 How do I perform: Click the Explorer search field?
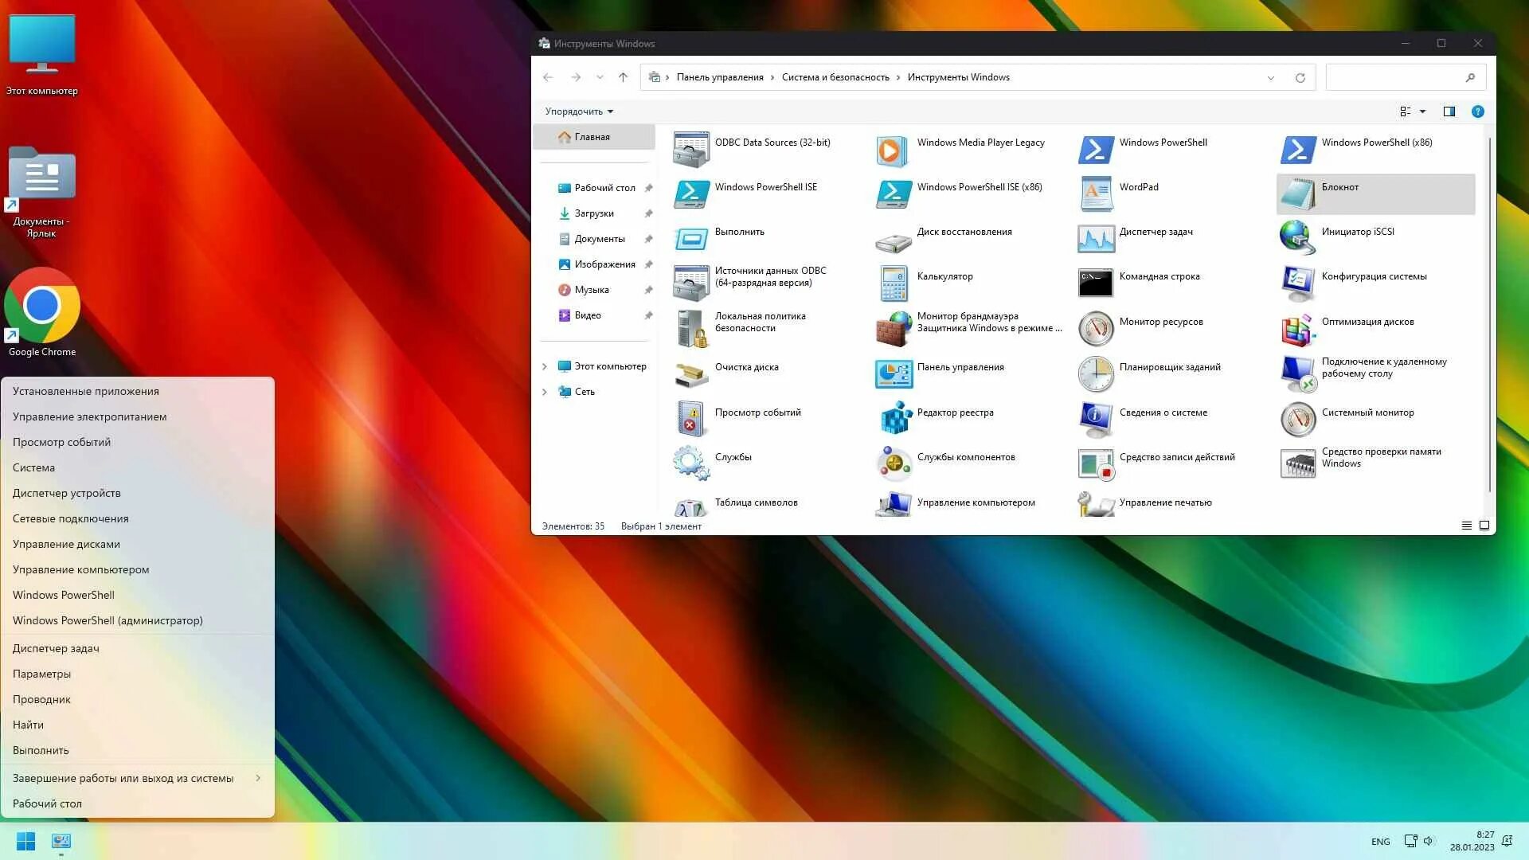pyautogui.click(x=1406, y=77)
